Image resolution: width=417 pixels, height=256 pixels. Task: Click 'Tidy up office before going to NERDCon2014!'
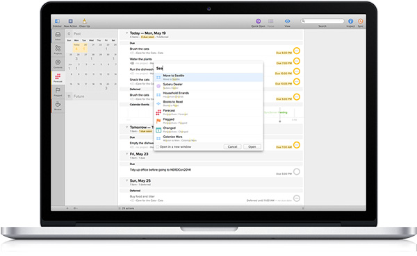[161, 170]
